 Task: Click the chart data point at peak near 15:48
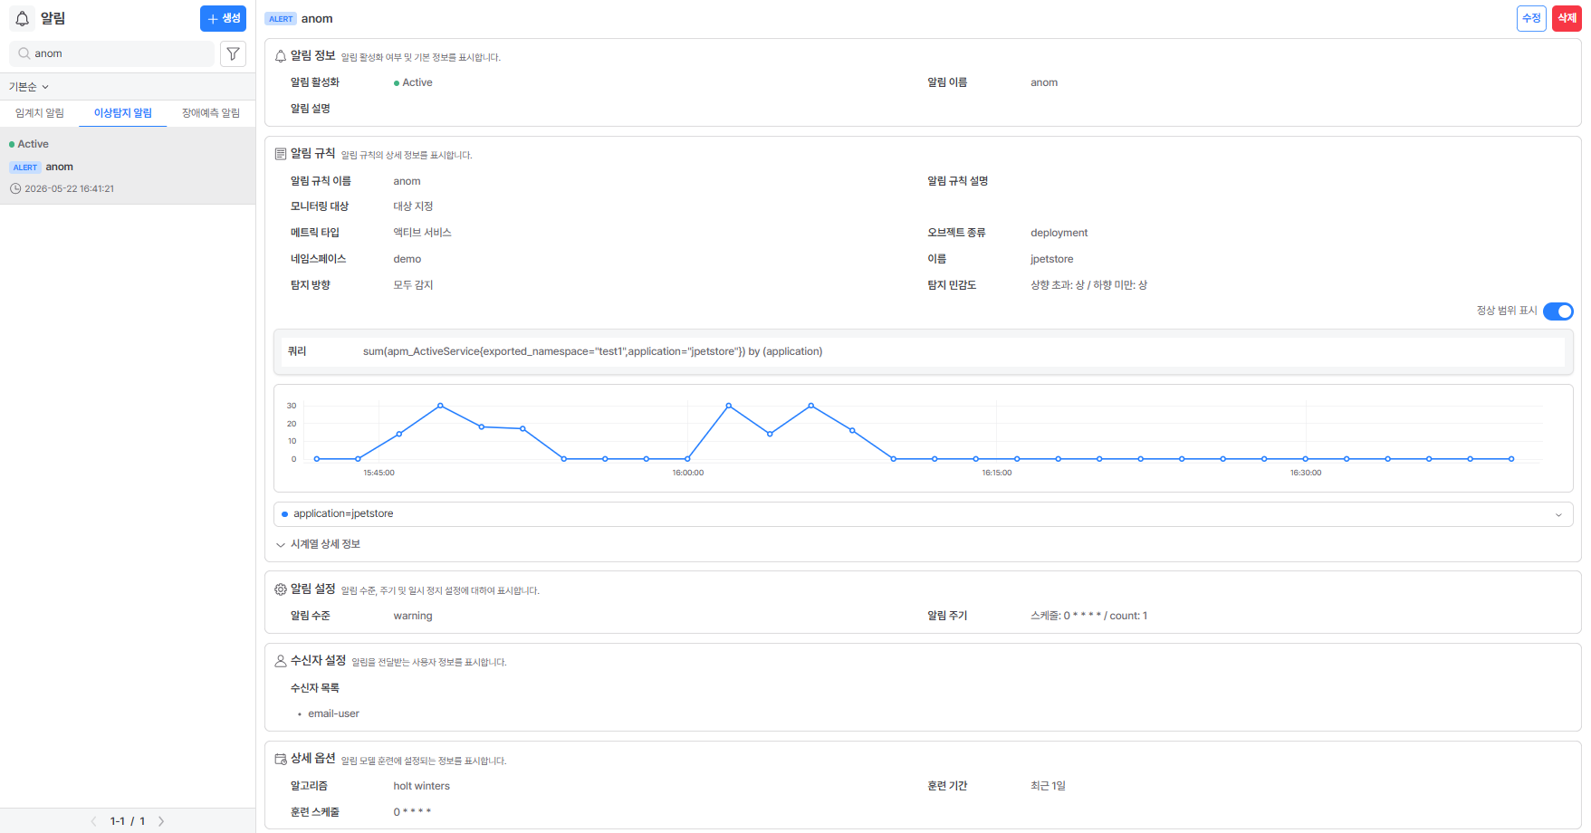(x=440, y=406)
